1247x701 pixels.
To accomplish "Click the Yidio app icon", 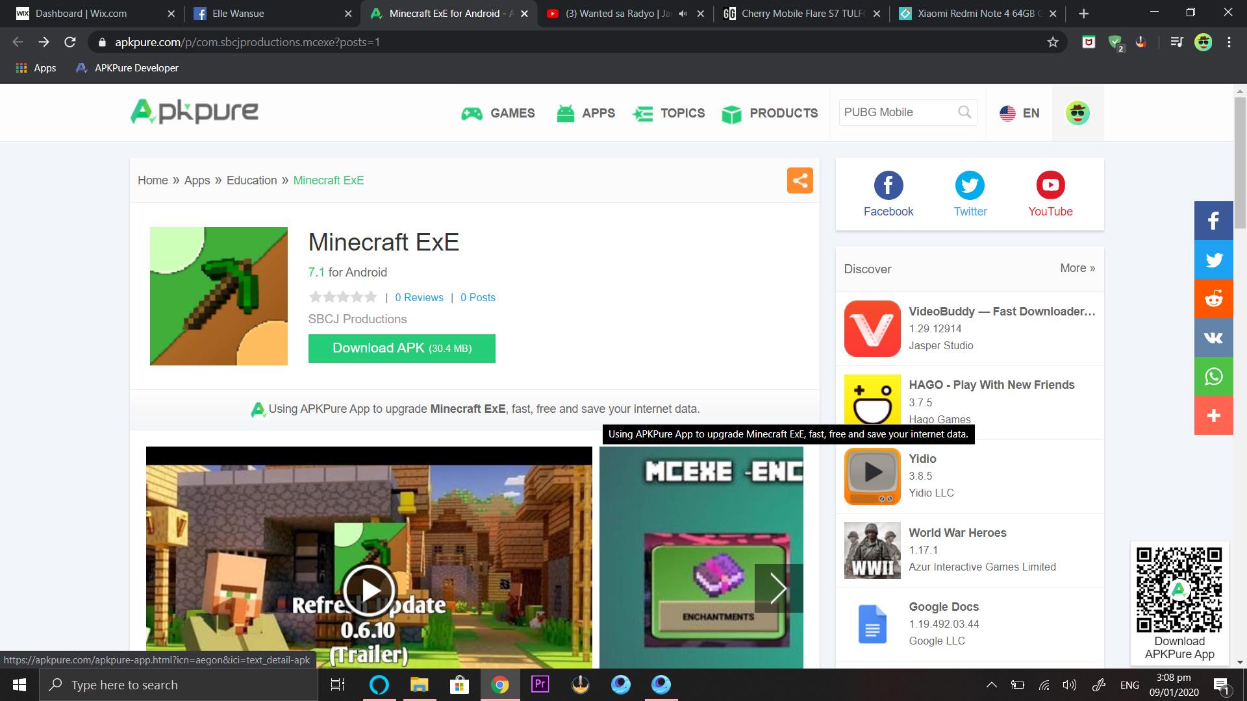I will [872, 476].
